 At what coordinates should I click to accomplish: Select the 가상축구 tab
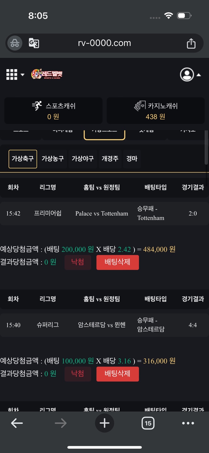[x=23, y=159]
